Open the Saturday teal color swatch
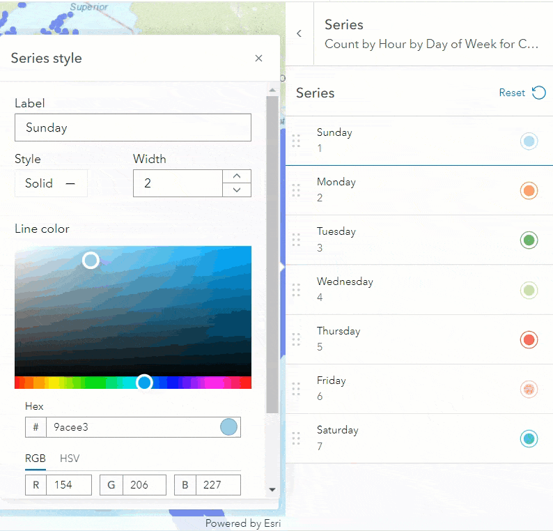 pyautogui.click(x=529, y=438)
